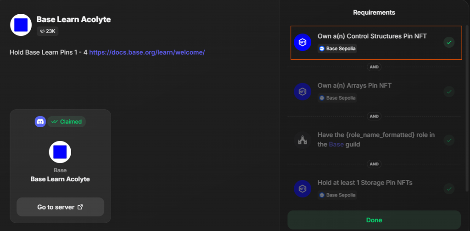
Task: Click the green Claimed status badge
Action: (x=67, y=122)
